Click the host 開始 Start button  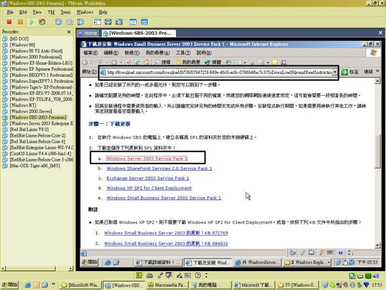9,285
